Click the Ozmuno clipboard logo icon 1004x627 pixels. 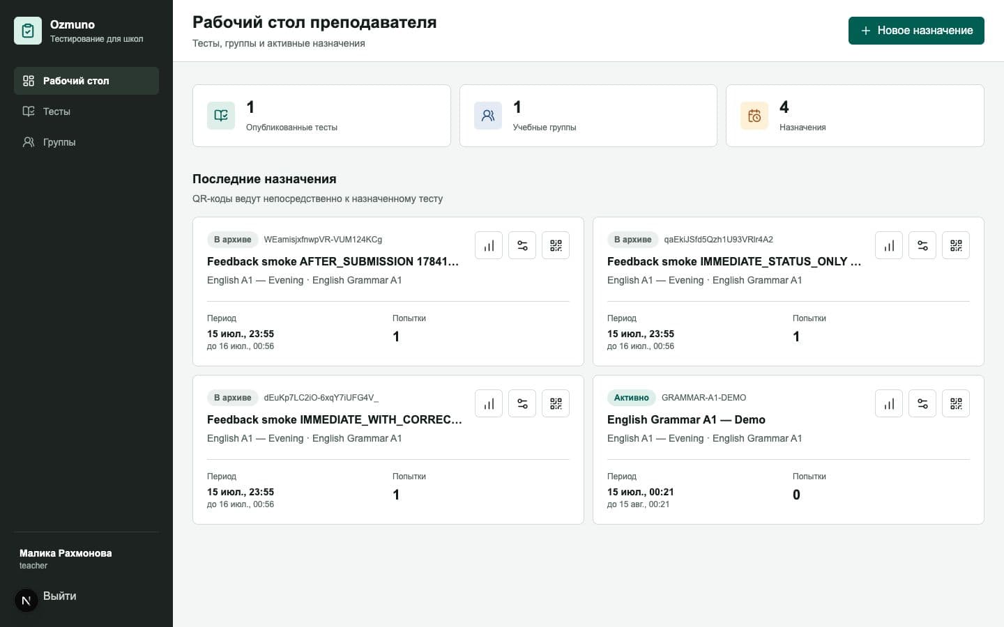click(x=28, y=31)
